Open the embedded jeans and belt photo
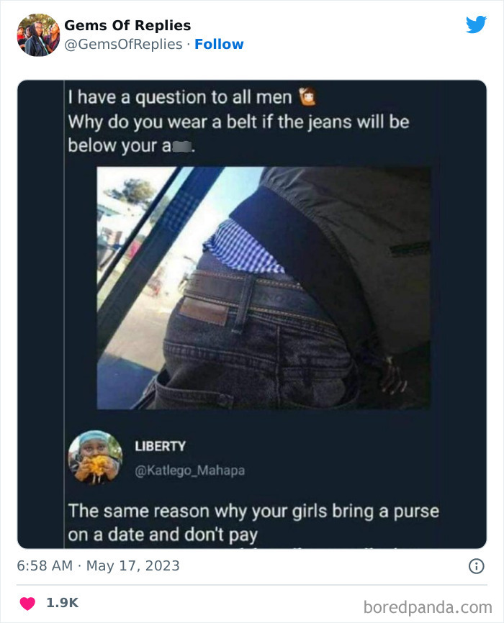Viewport: 504px width, 623px height. tap(264, 288)
